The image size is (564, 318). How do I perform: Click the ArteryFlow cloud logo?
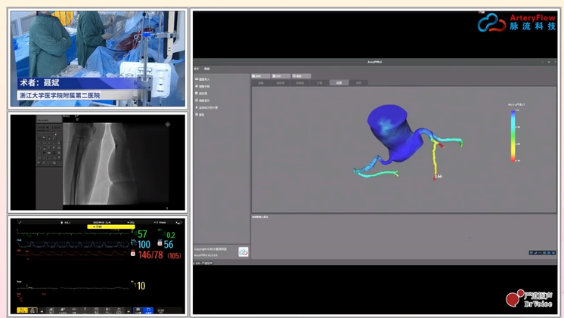(x=491, y=22)
